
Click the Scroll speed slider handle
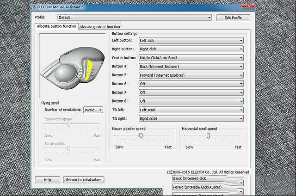click(69, 148)
